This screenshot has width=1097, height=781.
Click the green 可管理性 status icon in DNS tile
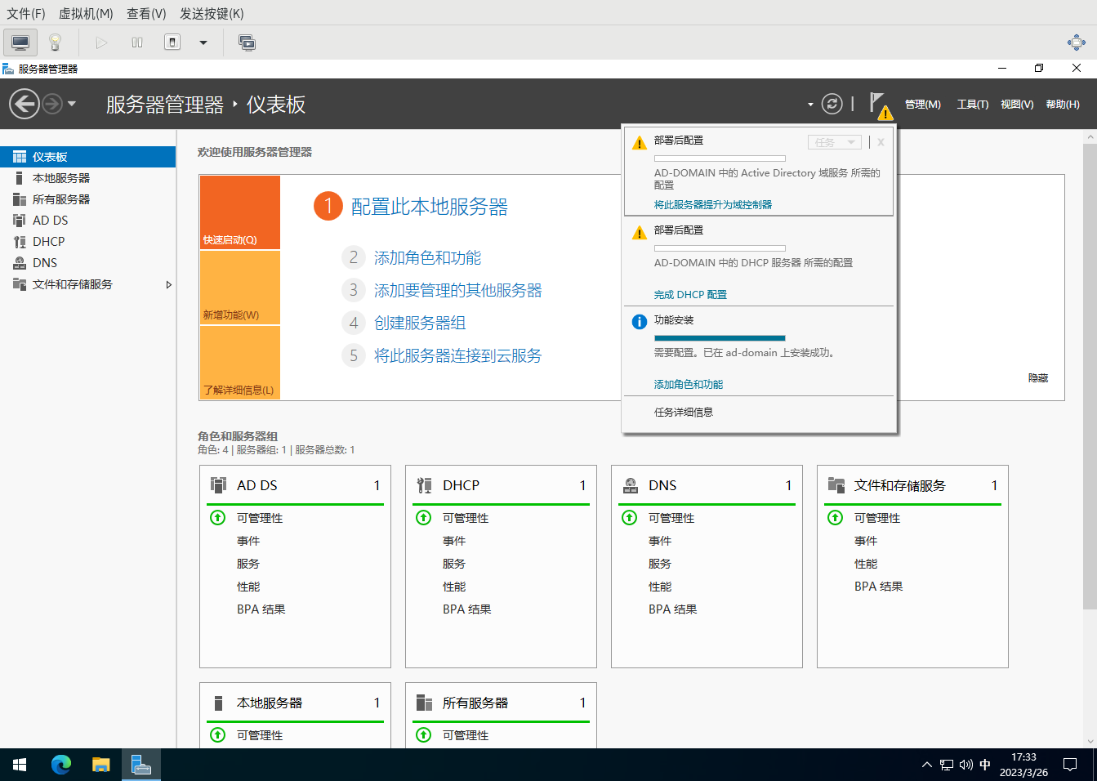coord(630,518)
